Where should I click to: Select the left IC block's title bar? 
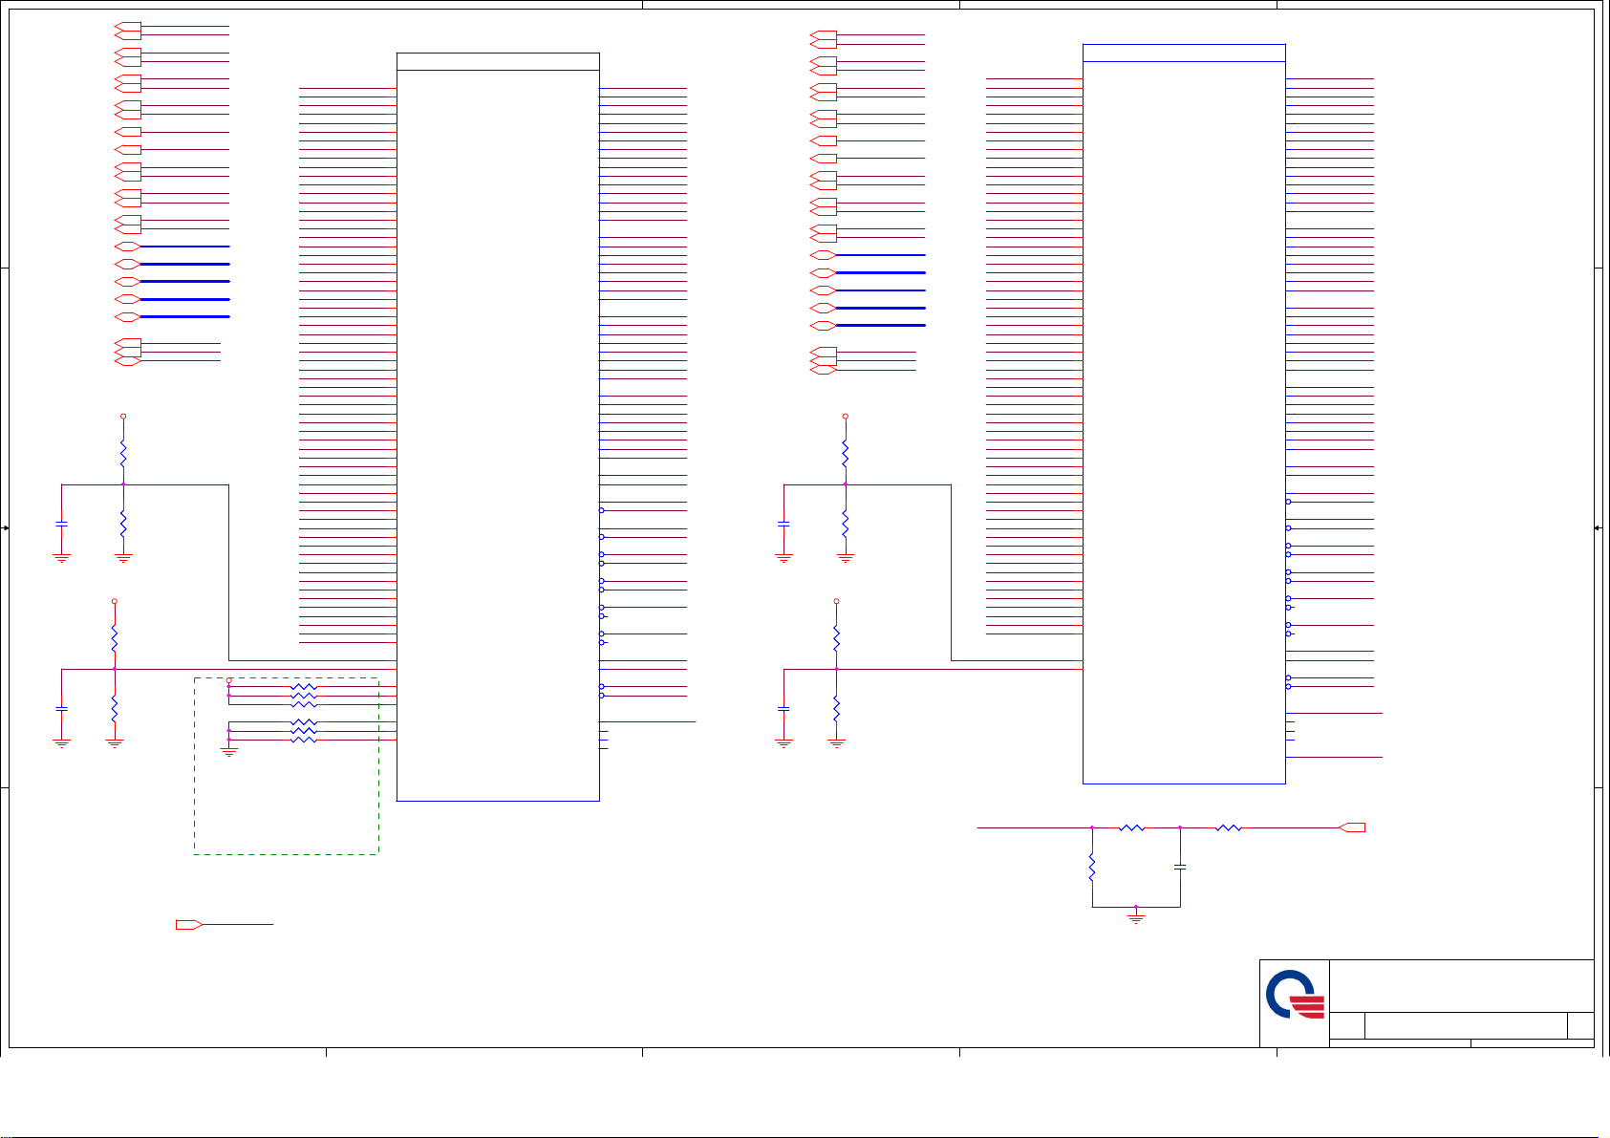[x=498, y=61]
